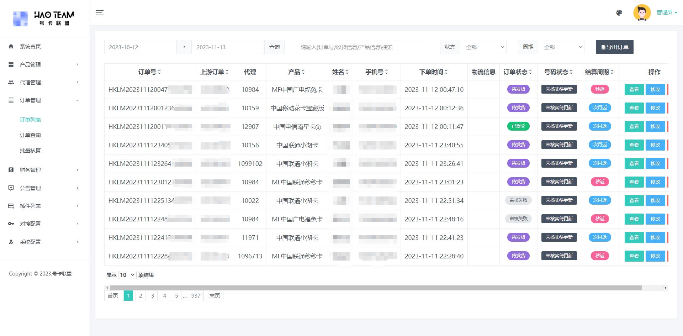This screenshot has width=683, height=336.
Task: Click the admin user avatar
Action: pyautogui.click(x=642, y=13)
